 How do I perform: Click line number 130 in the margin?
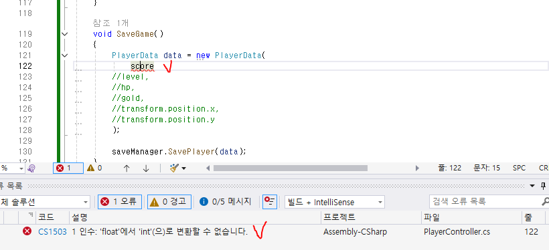(x=25, y=151)
